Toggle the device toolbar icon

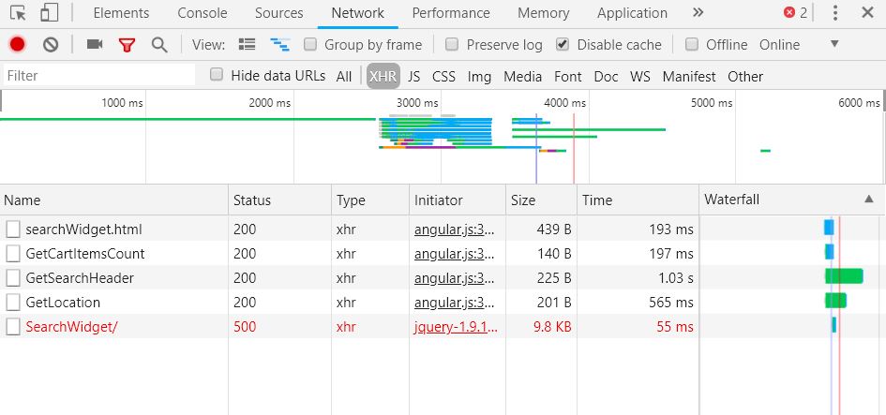49,13
